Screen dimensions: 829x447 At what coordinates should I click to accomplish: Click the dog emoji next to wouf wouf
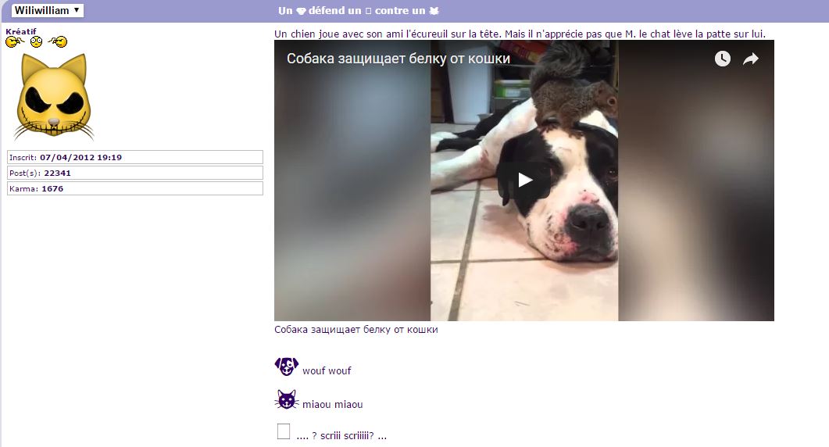[x=287, y=366]
